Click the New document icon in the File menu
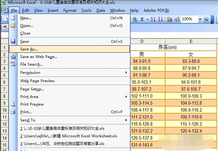The image size is (218, 151). pos(13,18)
